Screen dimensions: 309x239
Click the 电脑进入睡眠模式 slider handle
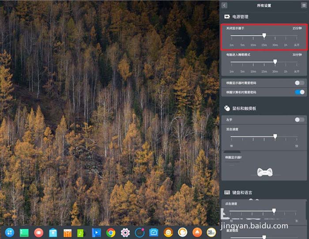pos(275,62)
